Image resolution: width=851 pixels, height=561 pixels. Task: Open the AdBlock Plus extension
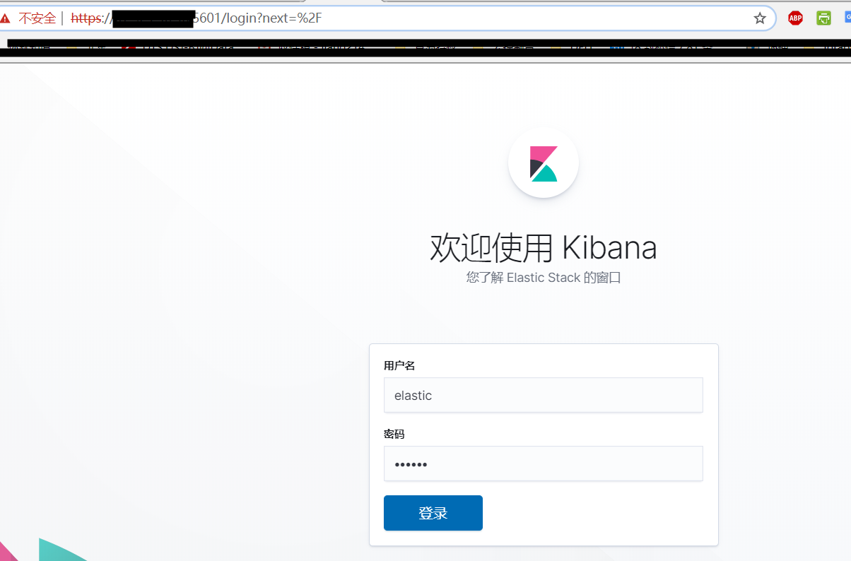pos(795,18)
